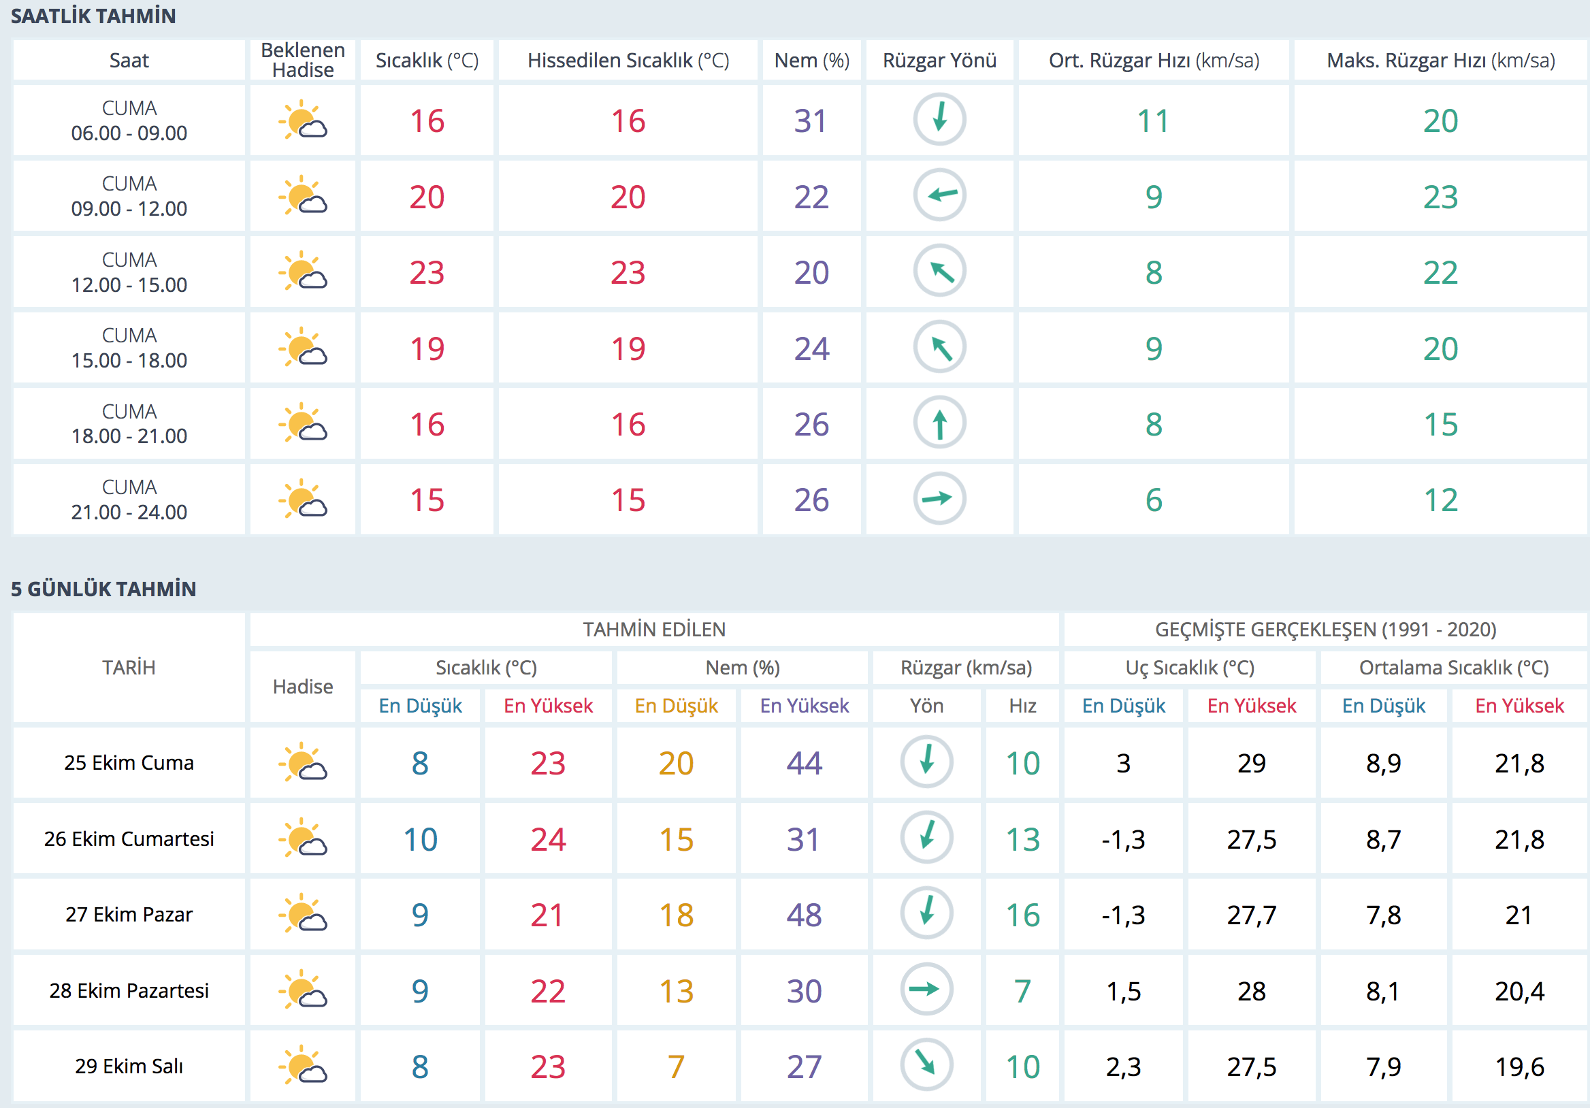The image size is (1590, 1108).
Task: Click wind direction icon for 28 Ekim Pazartesi
Action: click(x=926, y=990)
